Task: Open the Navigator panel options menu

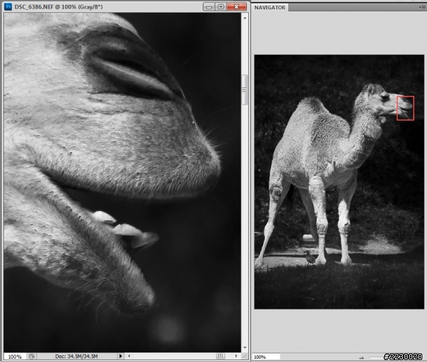Action: pos(422,7)
